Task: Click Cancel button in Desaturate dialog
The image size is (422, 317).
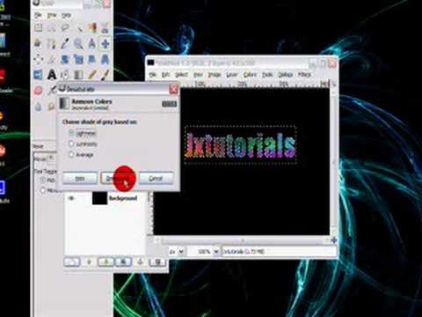Action: pyautogui.click(x=156, y=178)
